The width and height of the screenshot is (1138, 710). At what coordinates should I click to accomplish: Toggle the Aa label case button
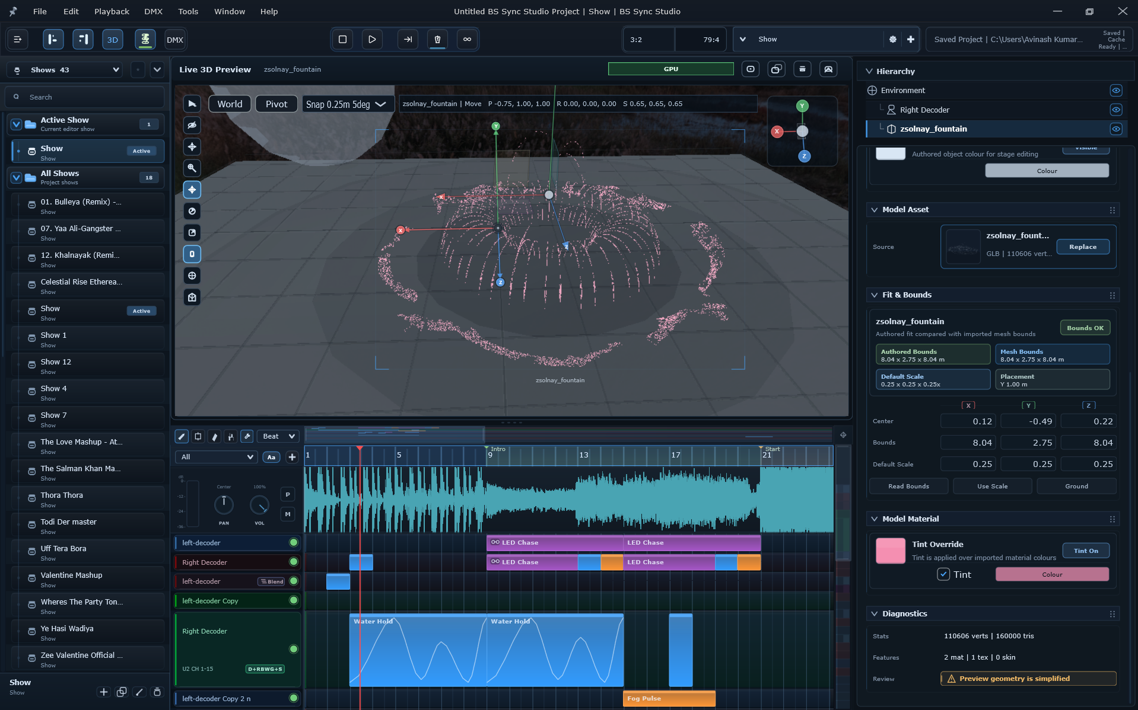pyautogui.click(x=271, y=457)
